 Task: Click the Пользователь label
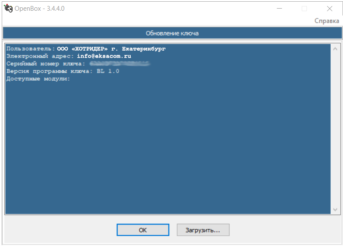click(x=31, y=49)
